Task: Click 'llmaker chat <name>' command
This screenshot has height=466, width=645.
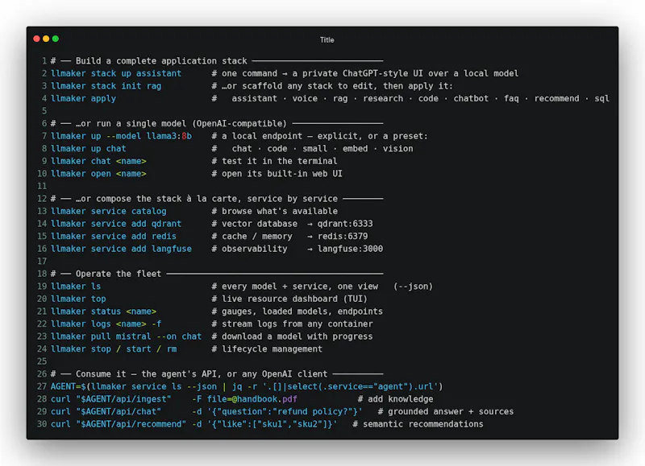Action: coord(98,161)
